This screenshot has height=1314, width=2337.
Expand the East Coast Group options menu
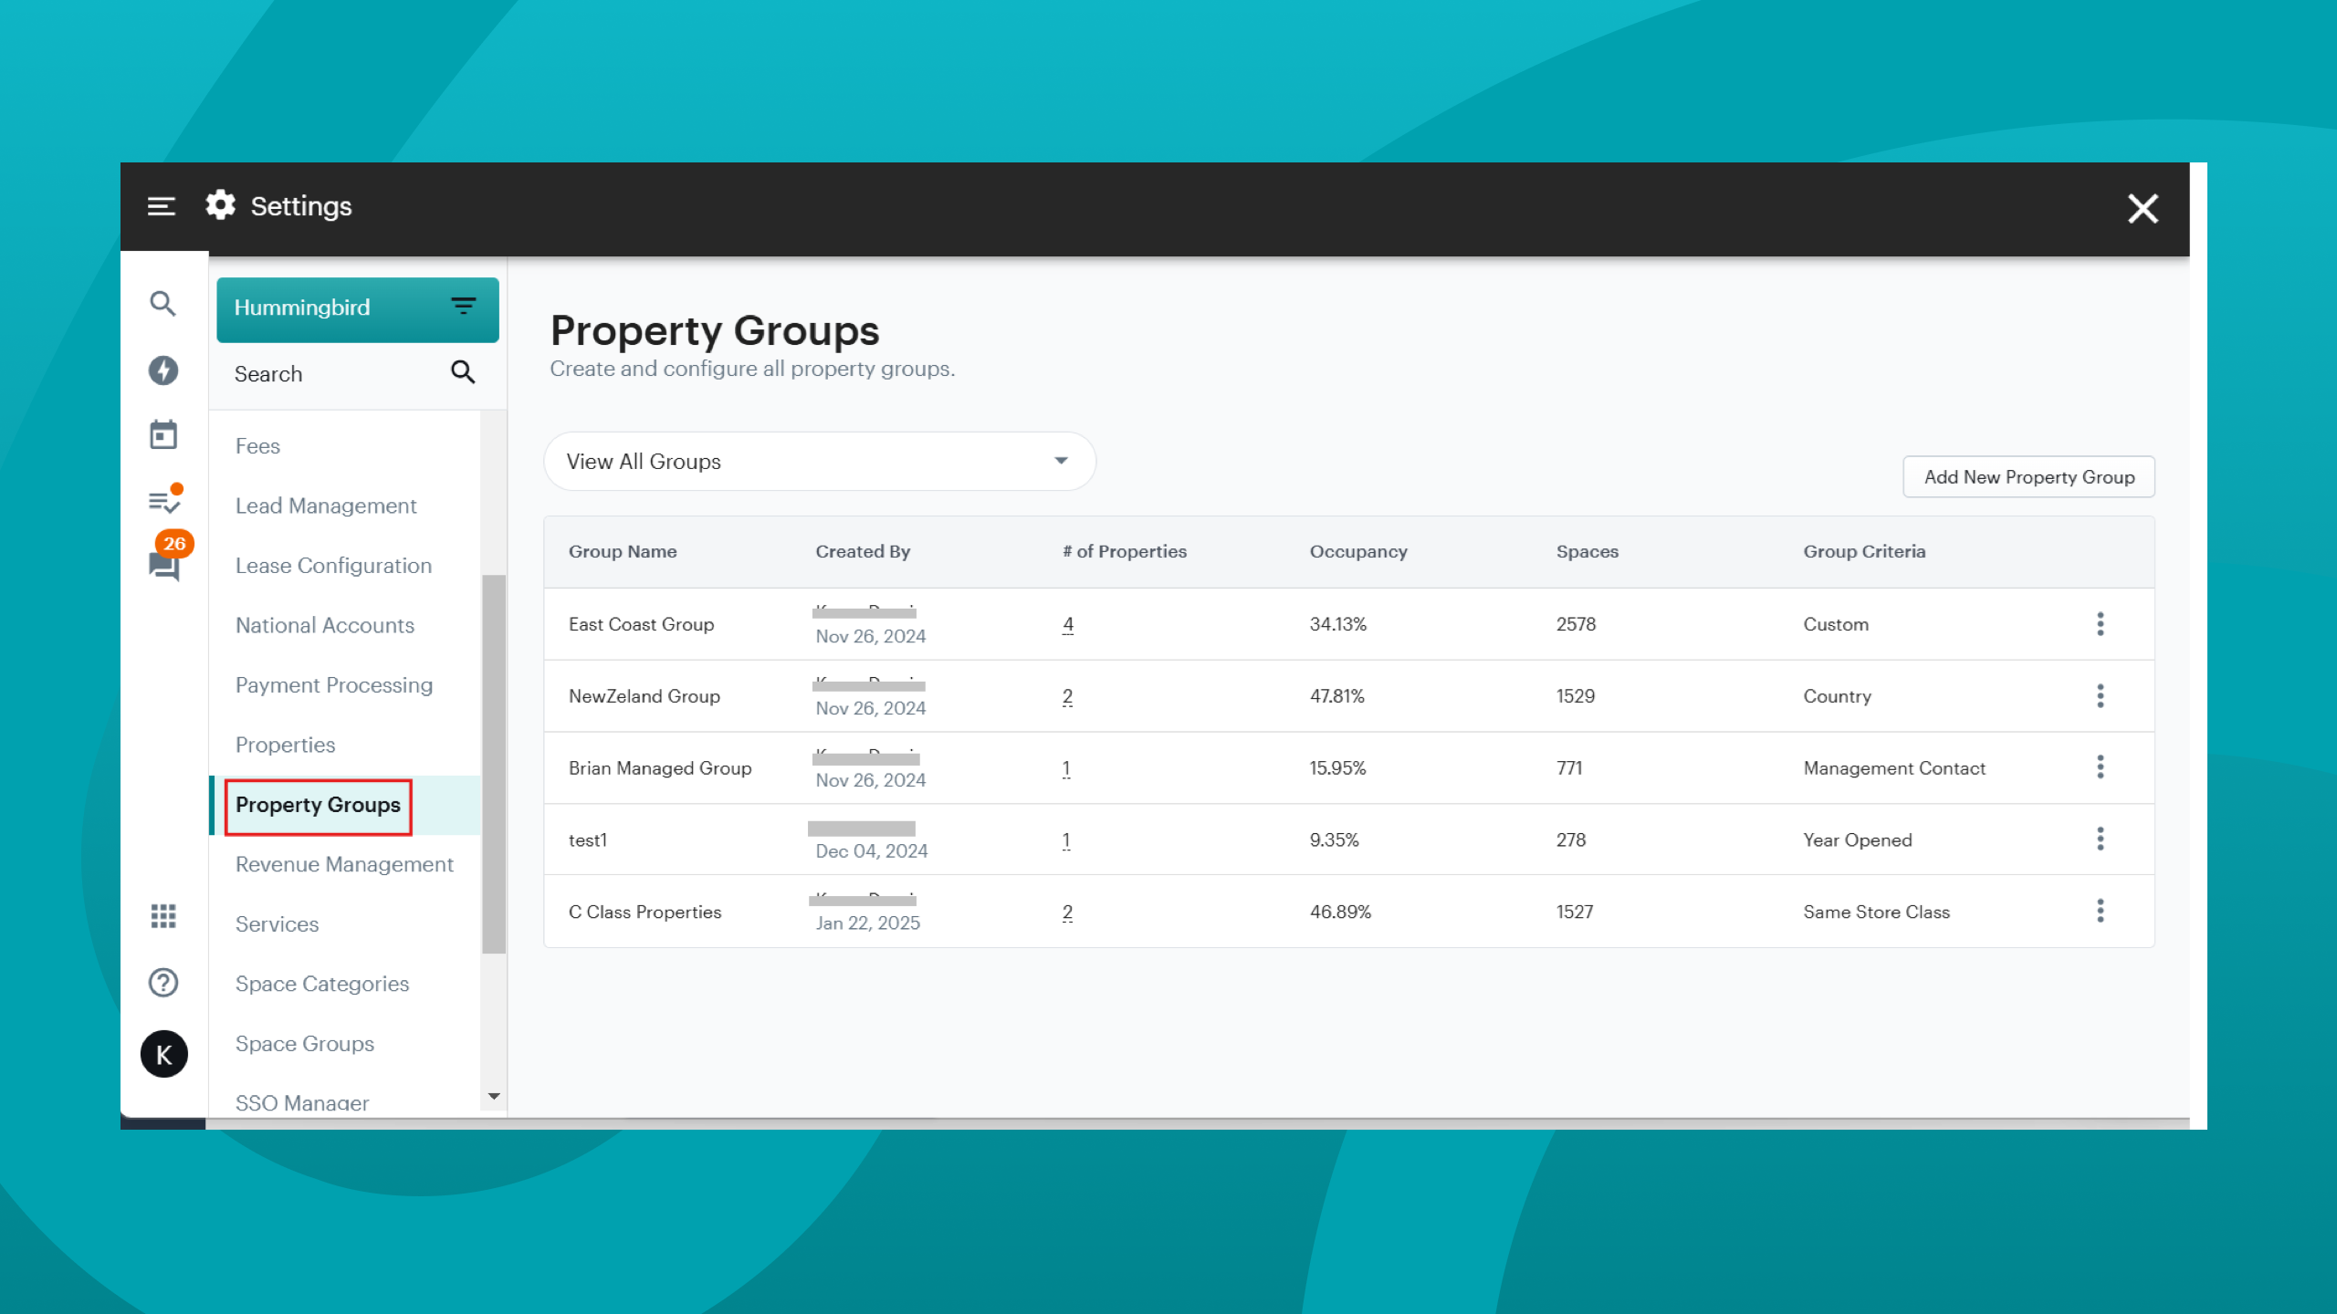click(x=2101, y=624)
